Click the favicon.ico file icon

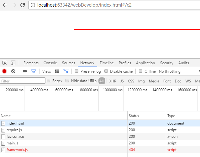point(3,137)
